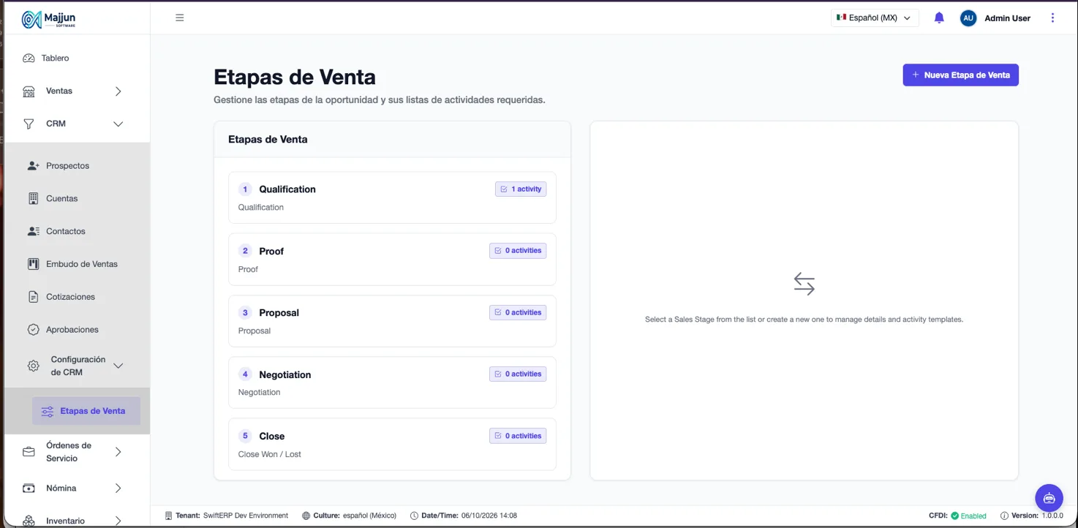Click the Cuentas building icon

pos(33,199)
